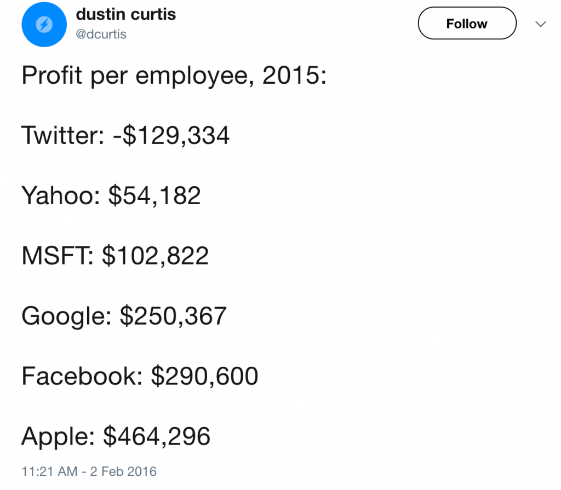Select the $54,182 figure
Screen dimensions: 561x490
coord(154,195)
